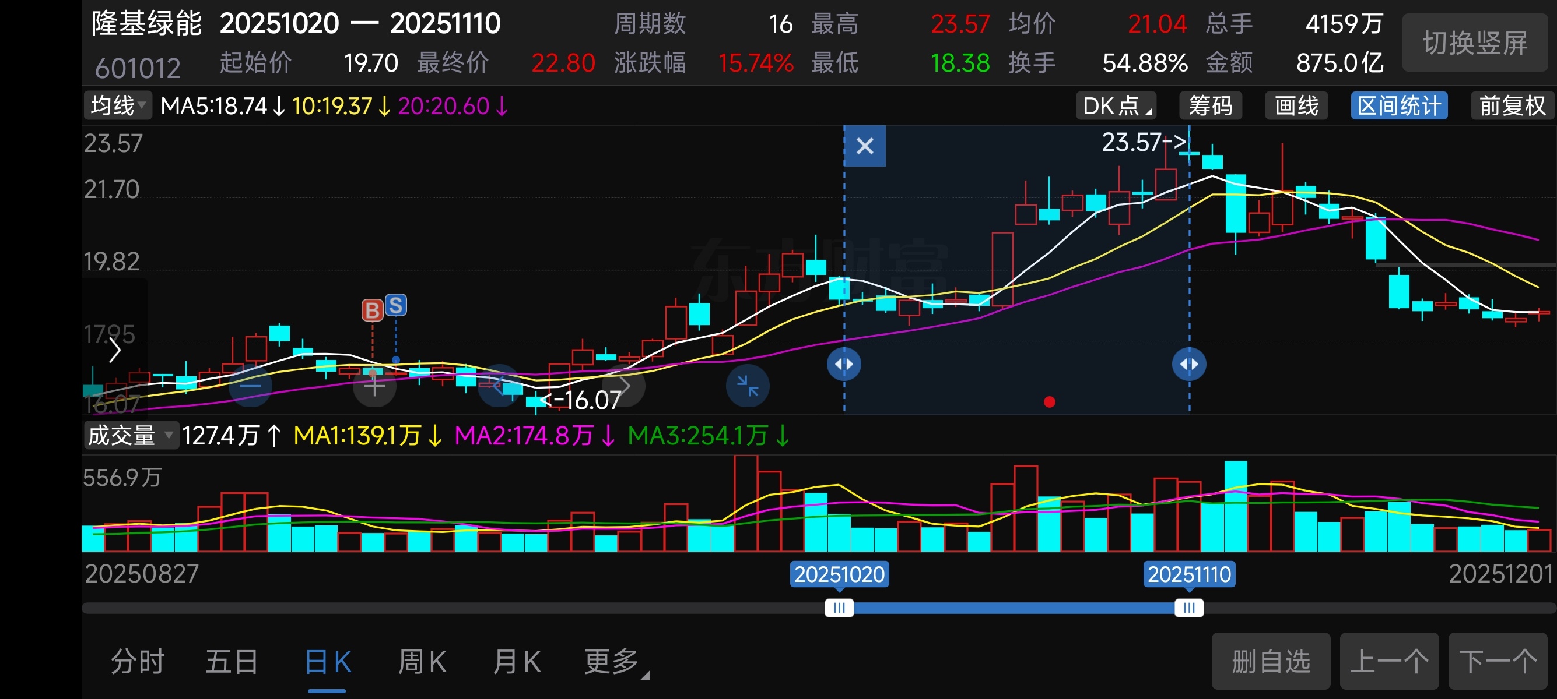Click the 20251110 range slider end handle

pos(1188,608)
